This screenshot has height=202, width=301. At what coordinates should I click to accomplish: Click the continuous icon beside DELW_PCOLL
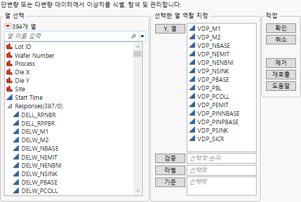coord(16,191)
